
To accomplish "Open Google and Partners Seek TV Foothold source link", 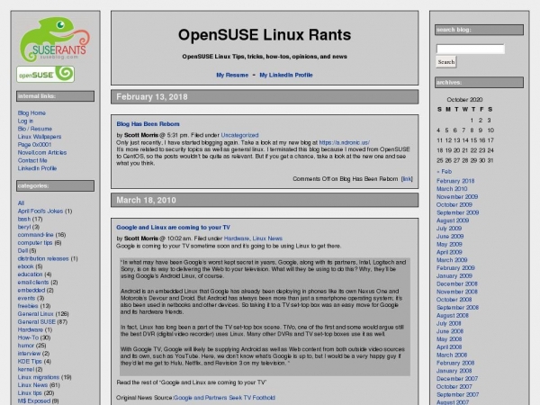I will pyautogui.click(x=224, y=398).
